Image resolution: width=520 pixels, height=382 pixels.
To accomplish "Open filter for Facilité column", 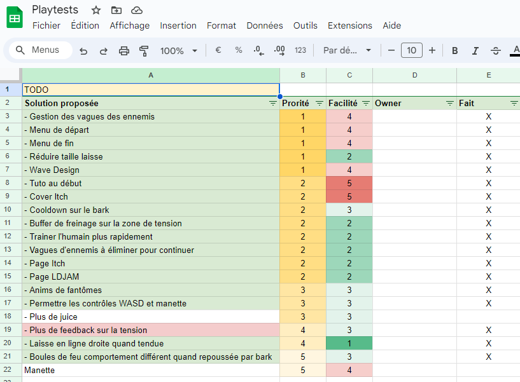I will click(366, 104).
